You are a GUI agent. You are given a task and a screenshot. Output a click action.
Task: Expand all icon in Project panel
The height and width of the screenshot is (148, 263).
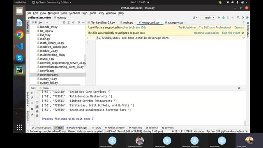69,22
